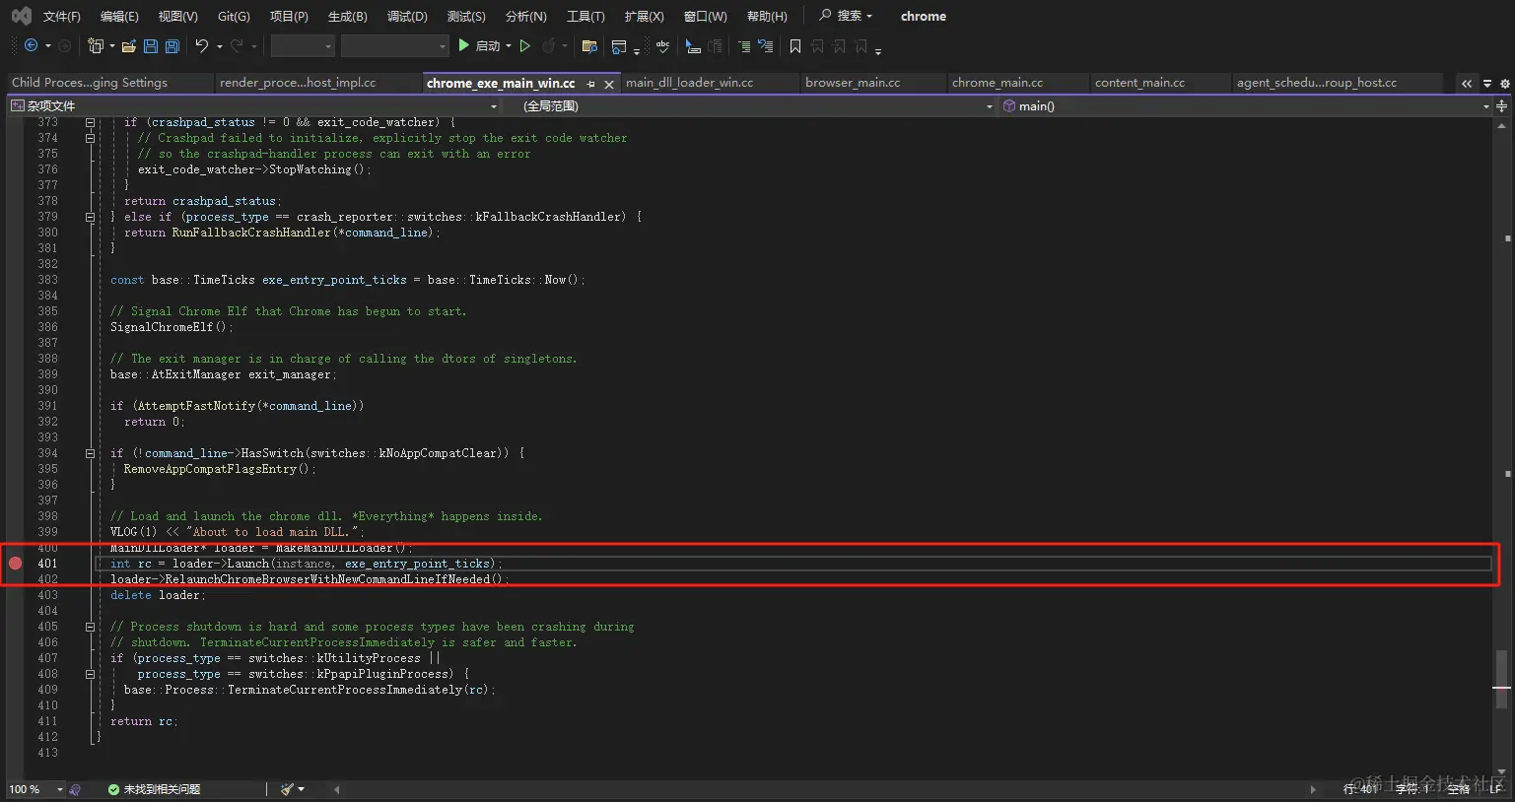
Task: Open the (全局范围) scope dropdown
Action: click(751, 106)
